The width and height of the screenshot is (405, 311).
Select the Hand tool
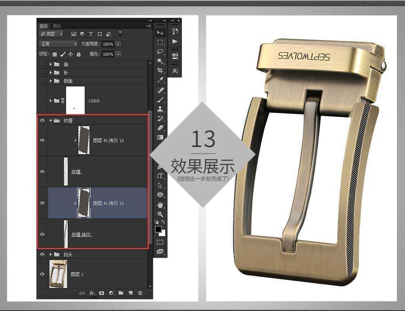coord(160,205)
